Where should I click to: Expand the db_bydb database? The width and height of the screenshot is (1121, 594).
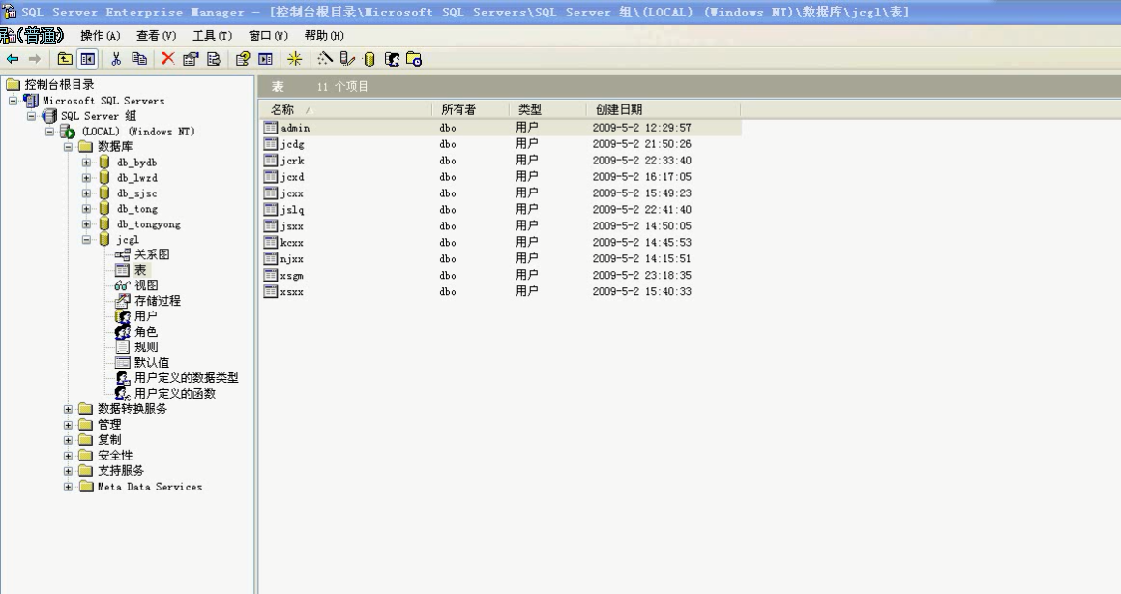86,163
